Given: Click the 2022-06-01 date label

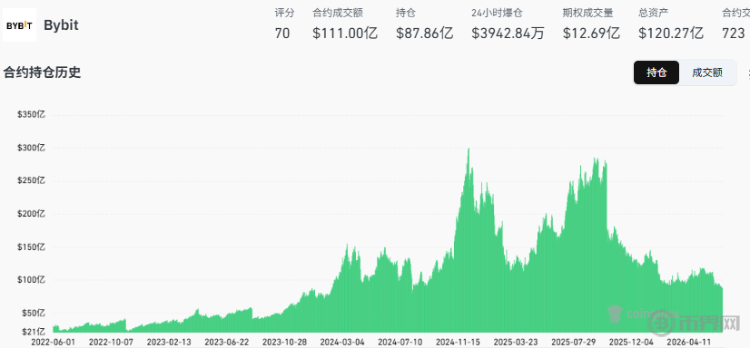Looking at the screenshot, I should pos(53,343).
